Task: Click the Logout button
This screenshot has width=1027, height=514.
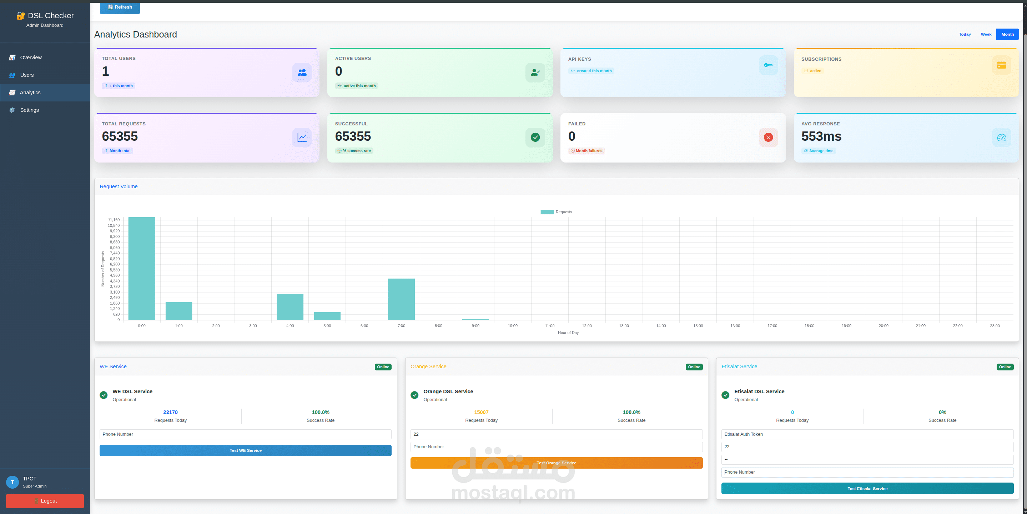Action: pos(45,501)
